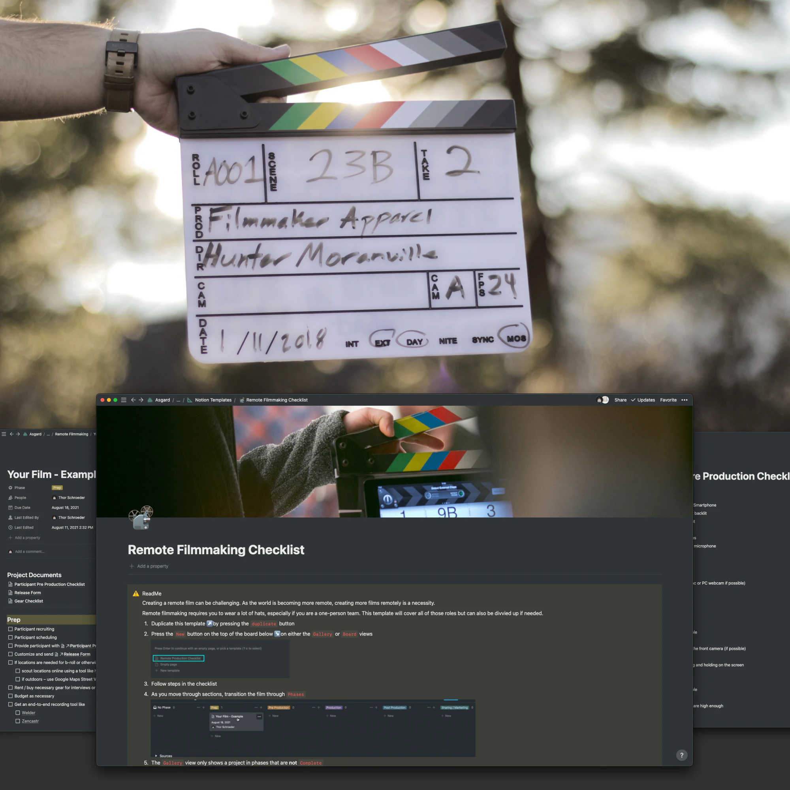Screen dimensions: 790x790
Task: Open the Prep phase property dropdown
Action: coord(57,487)
